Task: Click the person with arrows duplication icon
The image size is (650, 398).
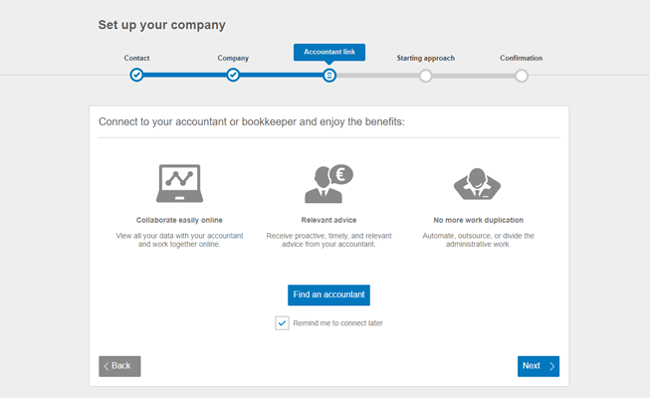Action: (x=478, y=184)
